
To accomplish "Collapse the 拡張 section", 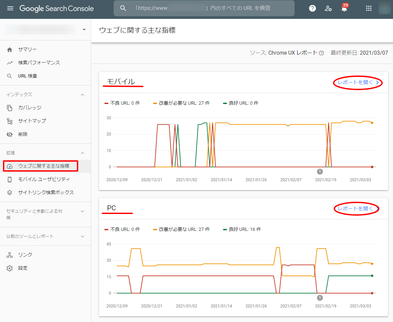I will [x=83, y=153].
